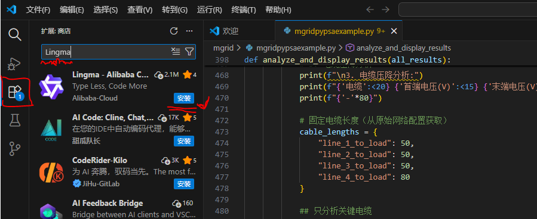Click analyze_and_display_results in breadcrumb
537x219 pixels.
(x=403, y=48)
